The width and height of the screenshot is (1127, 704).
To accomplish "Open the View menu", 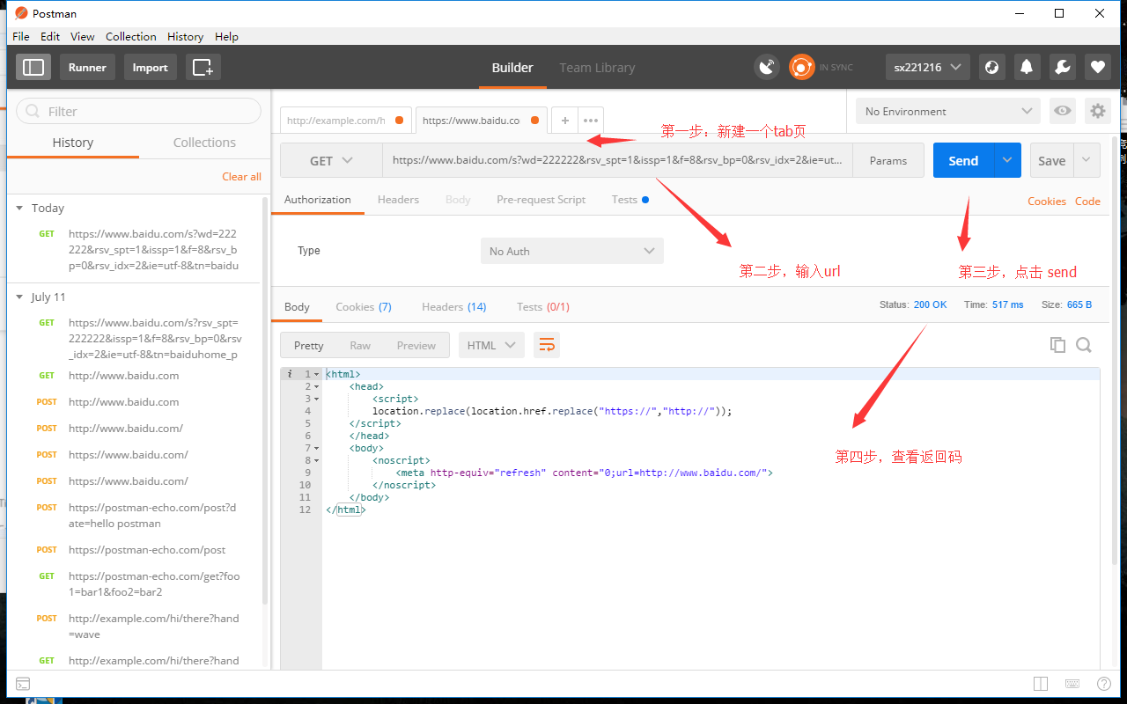I will click(83, 36).
